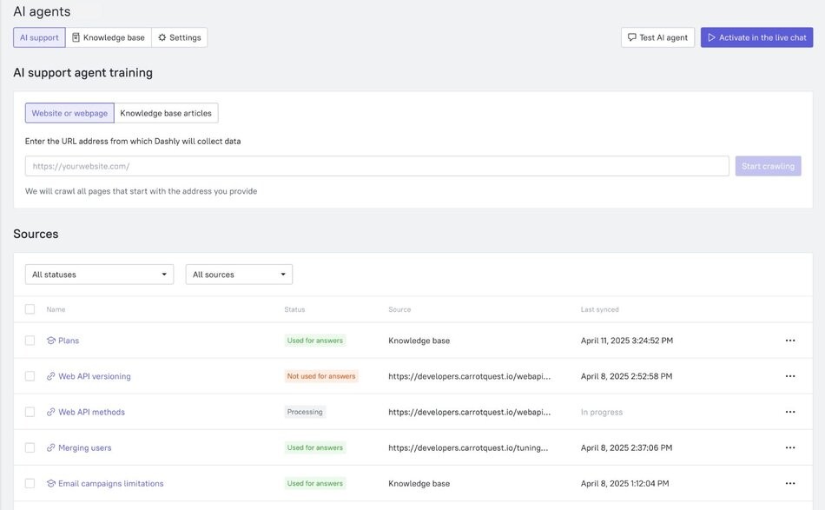
Task: Click the clipboard icon on Knowledge base tab
Action: (x=76, y=37)
